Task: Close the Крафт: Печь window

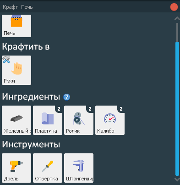Action: (x=174, y=7)
